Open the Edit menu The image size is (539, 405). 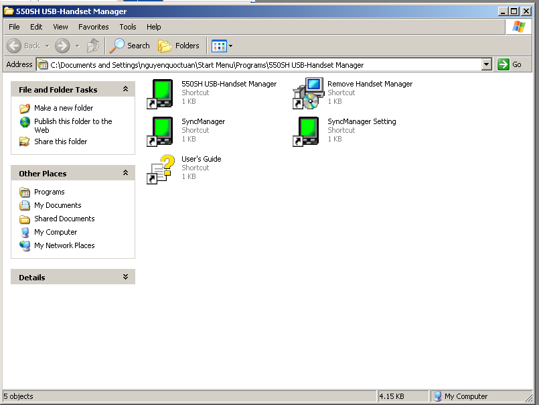click(36, 27)
